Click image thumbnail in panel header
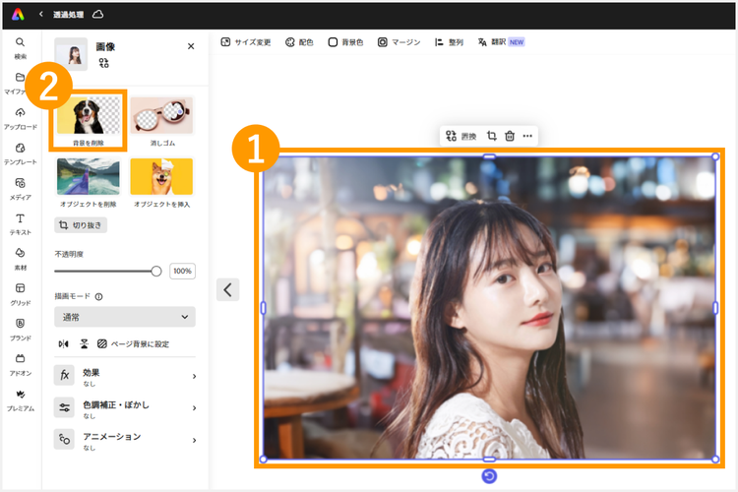Viewport: 738px width, 492px height. pyautogui.click(x=71, y=54)
